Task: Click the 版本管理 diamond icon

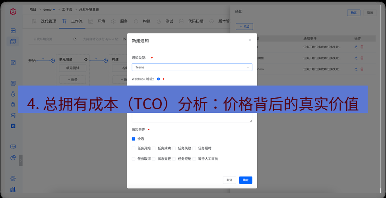Action: 211,21
